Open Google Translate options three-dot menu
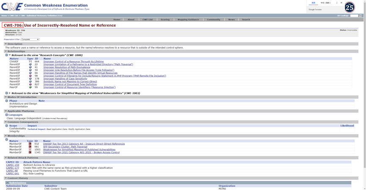 click(x=337, y=3)
